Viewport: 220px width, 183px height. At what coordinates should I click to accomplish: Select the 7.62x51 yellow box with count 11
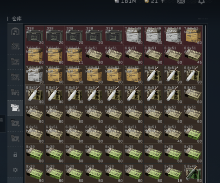[75, 55]
